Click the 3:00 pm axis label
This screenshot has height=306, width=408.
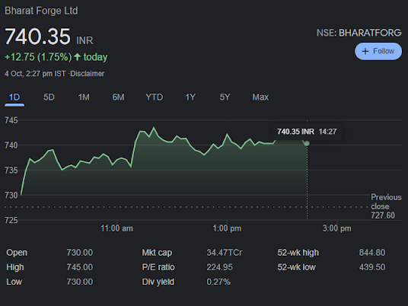pos(337,228)
